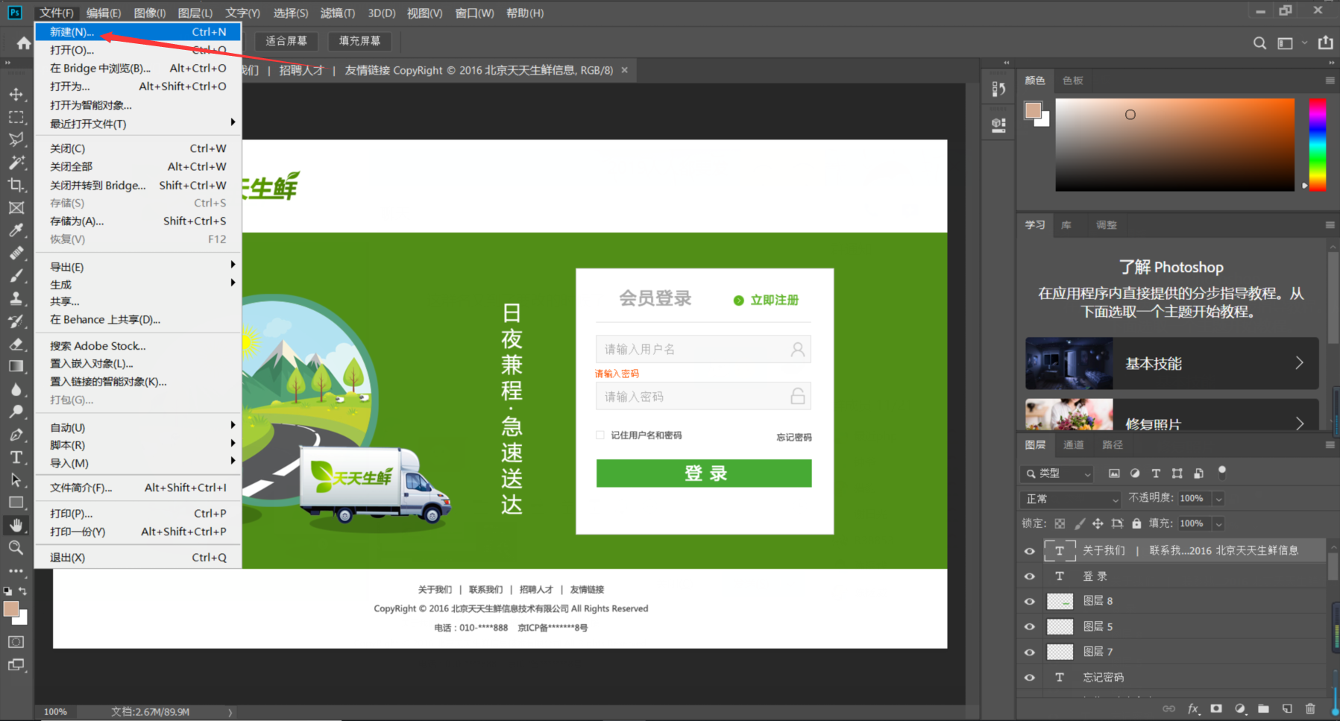Click the 填充屏幕 button
Image resolution: width=1340 pixels, height=721 pixels.
click(x=359, y=41)
